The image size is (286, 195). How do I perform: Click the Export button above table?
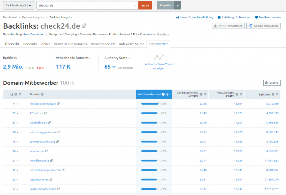coord(272,83)
